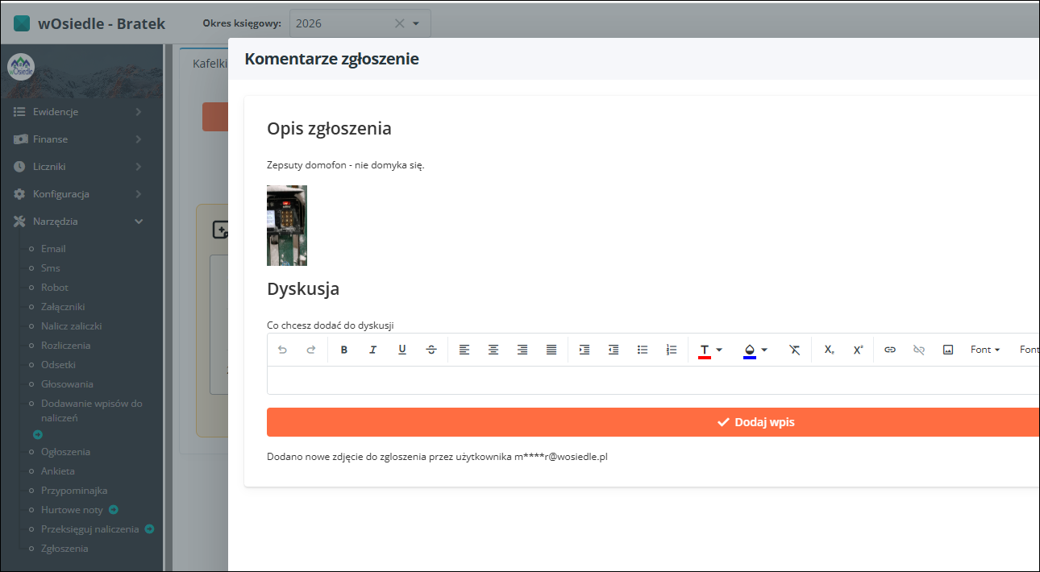
Task: Create a bulleted list
Action: [642, 349]
